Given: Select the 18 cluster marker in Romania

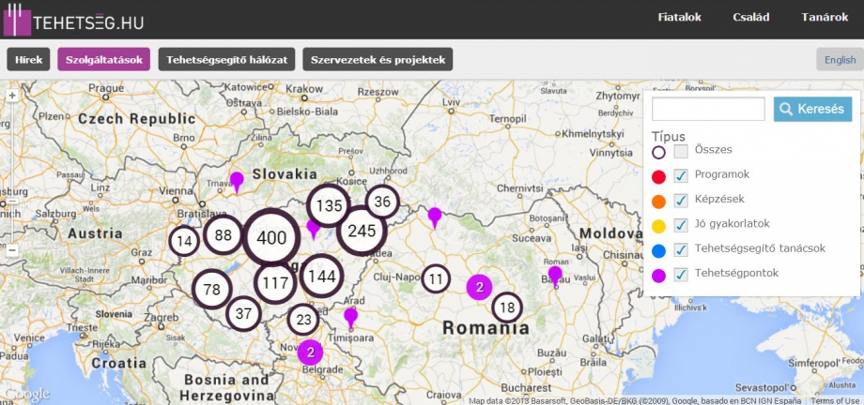Looking at the screenshot, I should [507, 307].
